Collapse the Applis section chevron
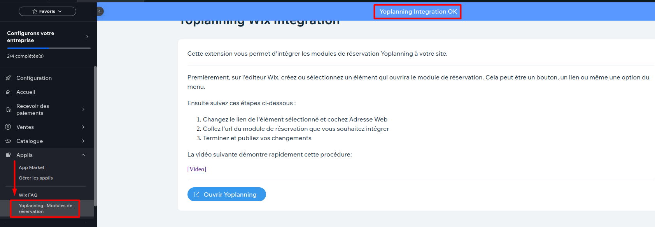This screenshot has width=655, height=227. (x=83, y=155)
